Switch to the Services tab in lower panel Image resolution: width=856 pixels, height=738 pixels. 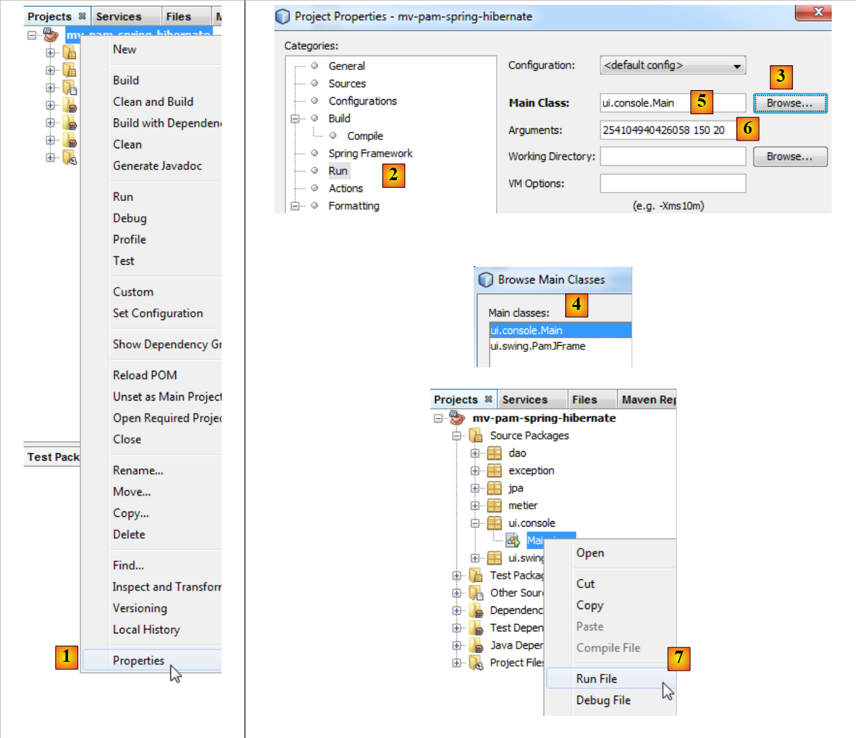pos(524,400)
